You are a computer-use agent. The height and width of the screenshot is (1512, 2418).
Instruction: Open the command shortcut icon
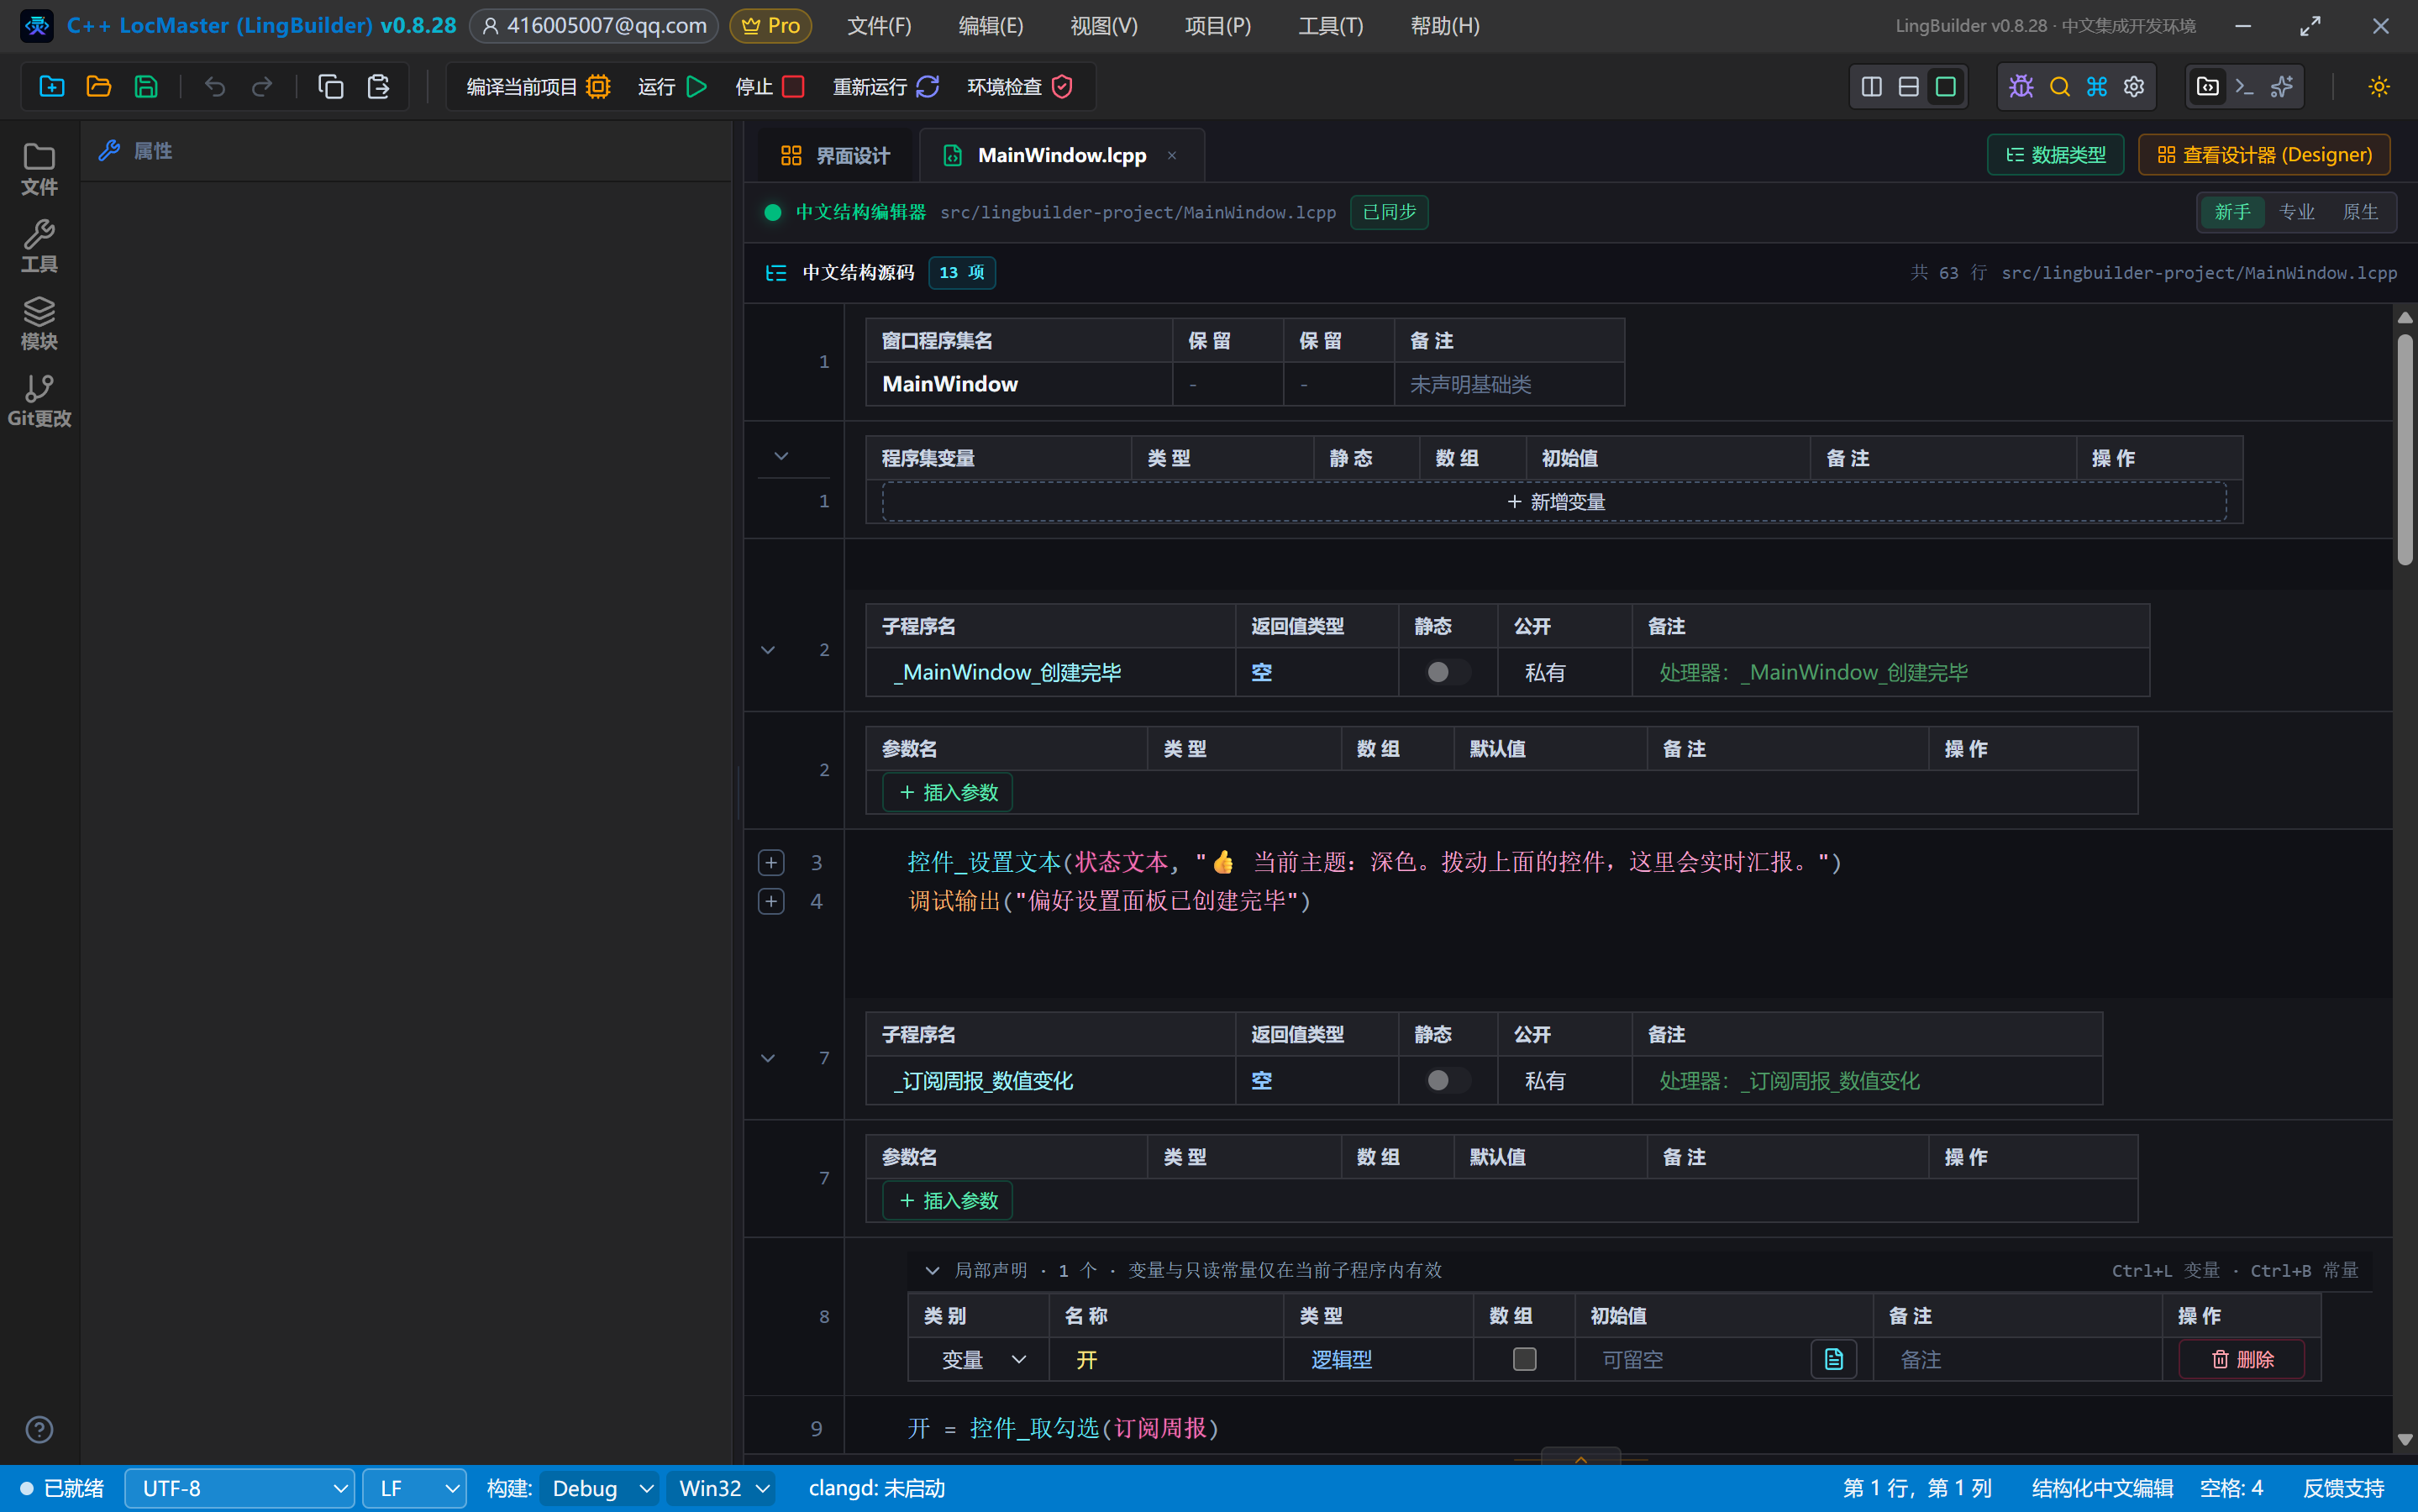point(2097,87)
